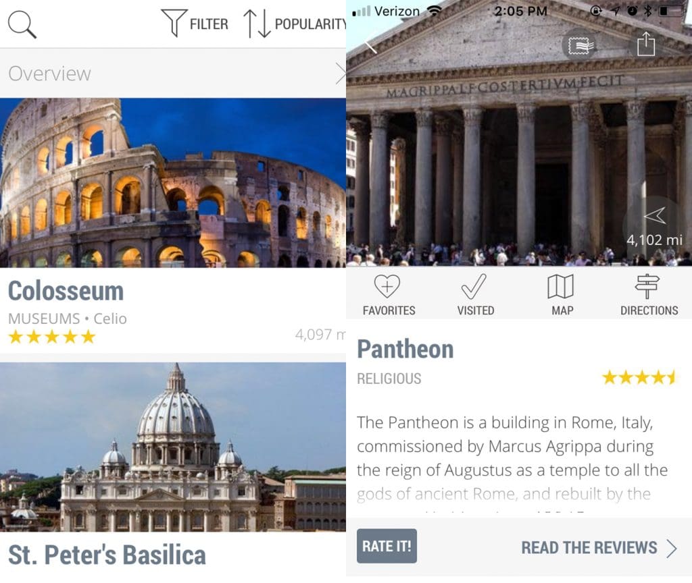
Task: Open the Overview section
Action: 173,73
